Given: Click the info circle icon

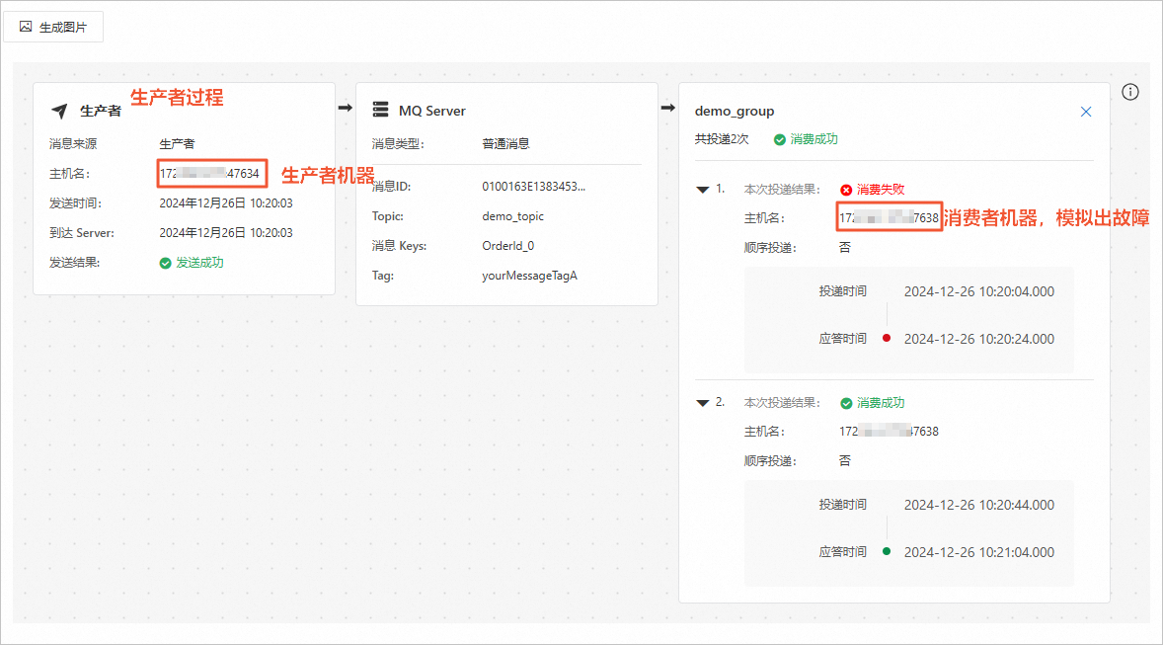Looking at the screenshot, I should click(1129, 92).
